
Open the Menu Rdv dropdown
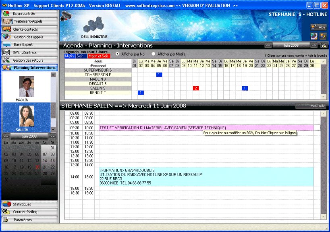(x=311, y=106)
